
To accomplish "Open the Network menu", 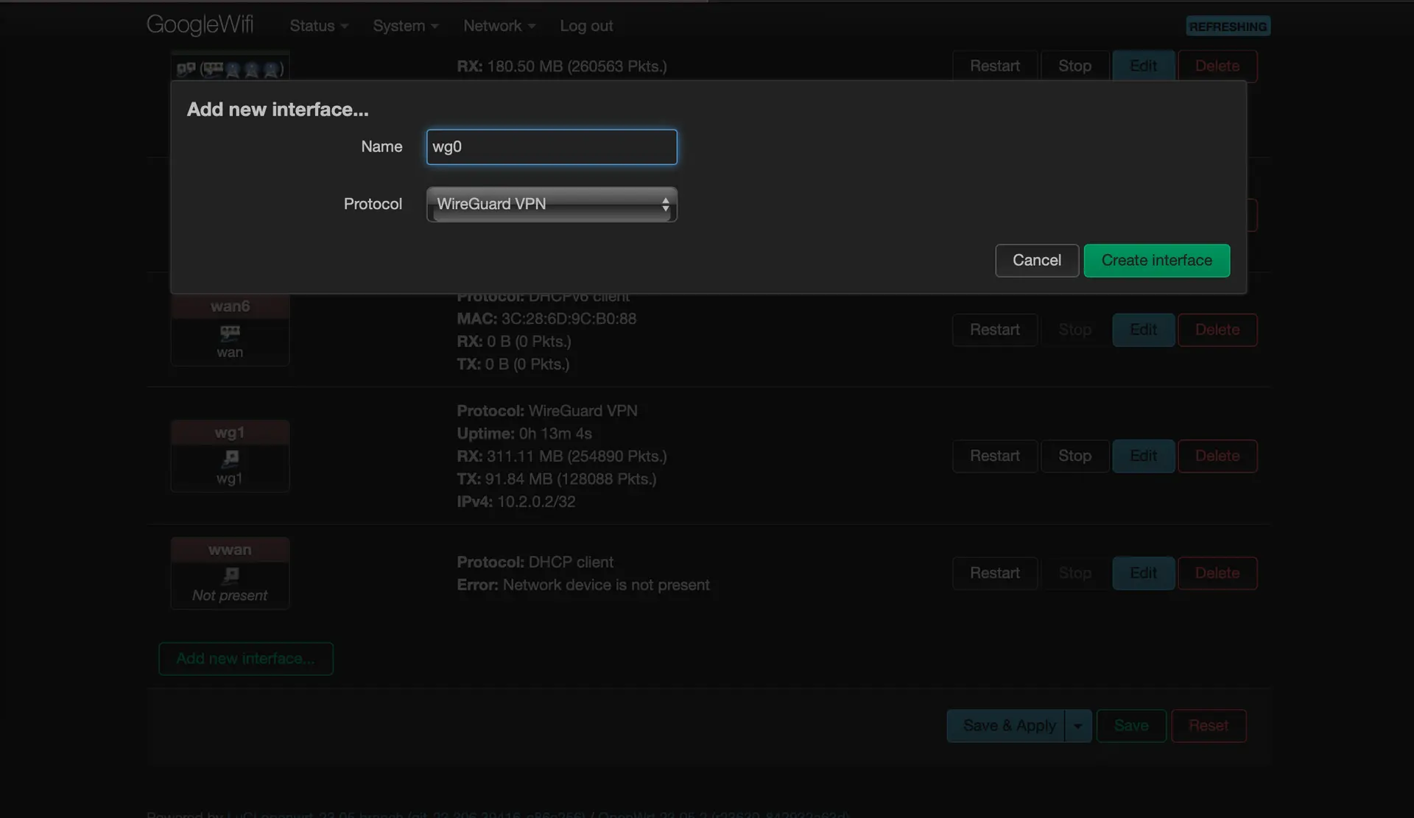I will pos(499,26).
